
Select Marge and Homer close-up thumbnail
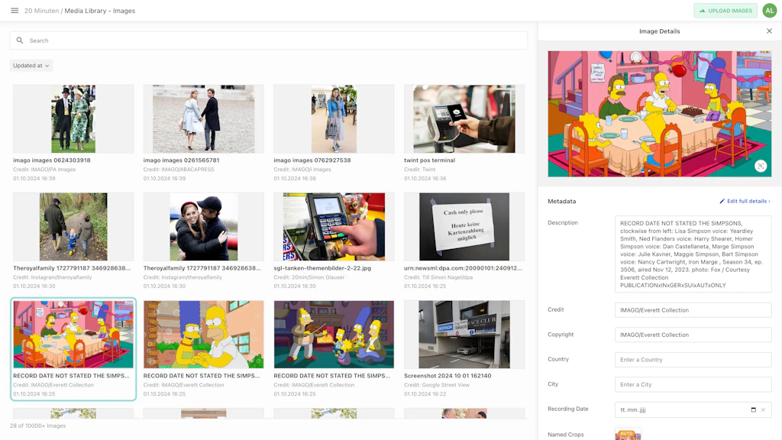click(203, 335)
